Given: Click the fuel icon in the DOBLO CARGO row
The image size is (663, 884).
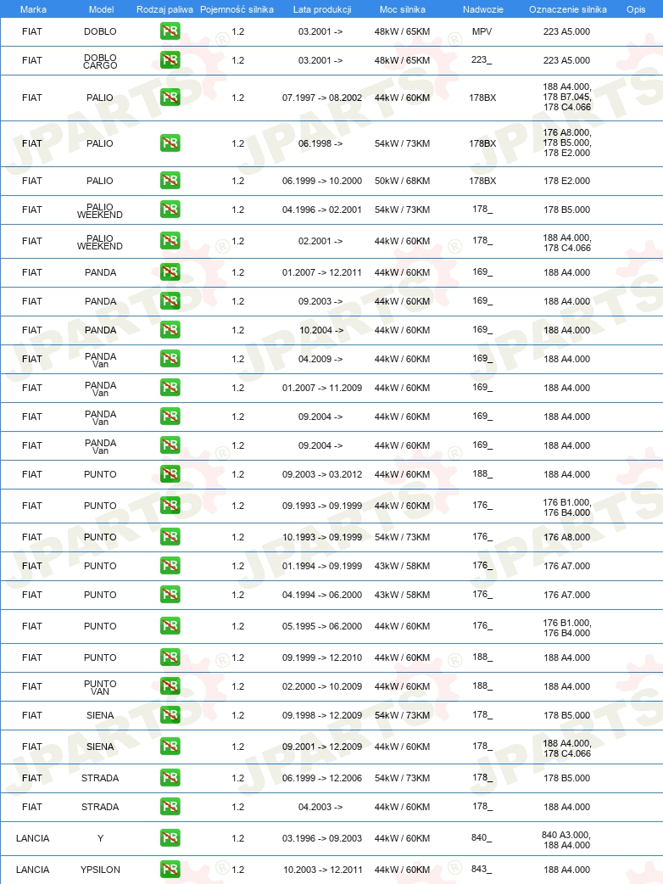Looking at the screenshot, I should (170, 59).
